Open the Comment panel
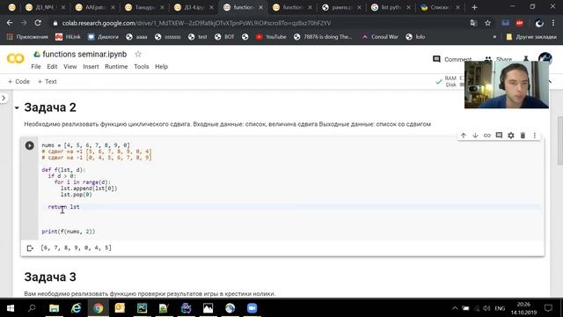This screenshot has height=317, width=563. tap(452, 59)
